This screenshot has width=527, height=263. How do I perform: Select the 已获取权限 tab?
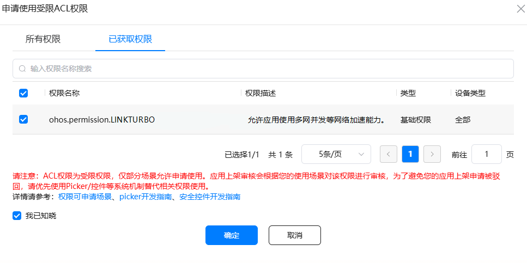coord(130,39)
